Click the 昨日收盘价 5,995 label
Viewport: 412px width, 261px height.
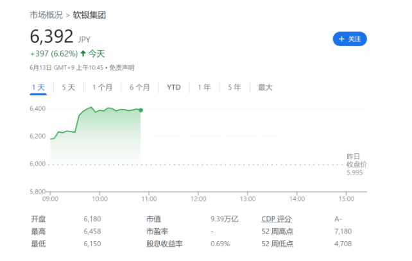pos(356,165)
